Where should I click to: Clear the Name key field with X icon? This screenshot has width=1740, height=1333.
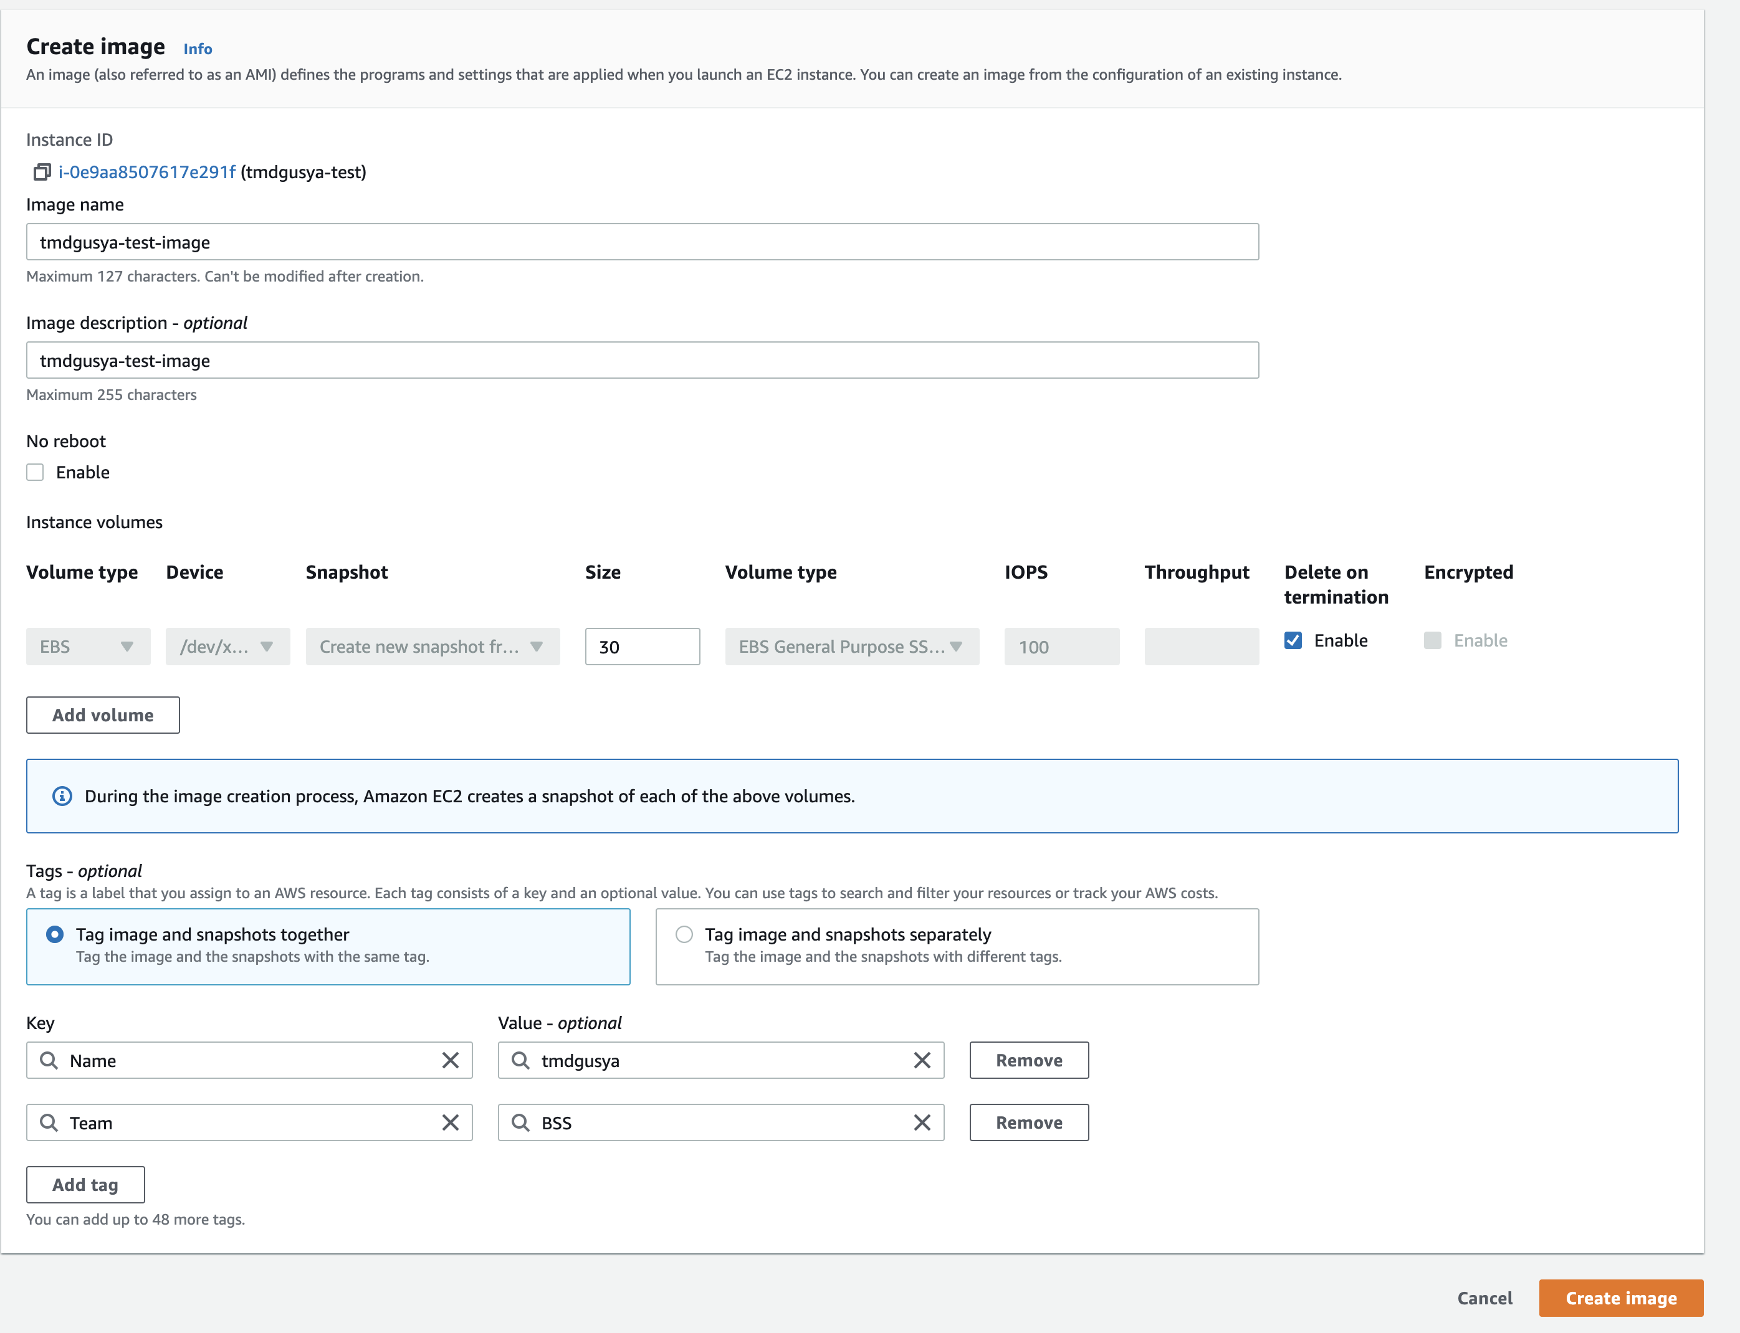tap(450, 1060)
